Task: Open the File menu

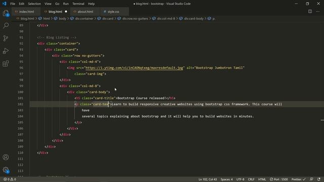Action: pos(13,4)
